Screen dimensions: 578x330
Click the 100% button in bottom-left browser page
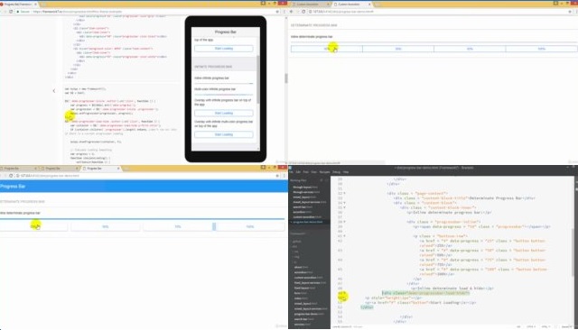click(250, 226)
